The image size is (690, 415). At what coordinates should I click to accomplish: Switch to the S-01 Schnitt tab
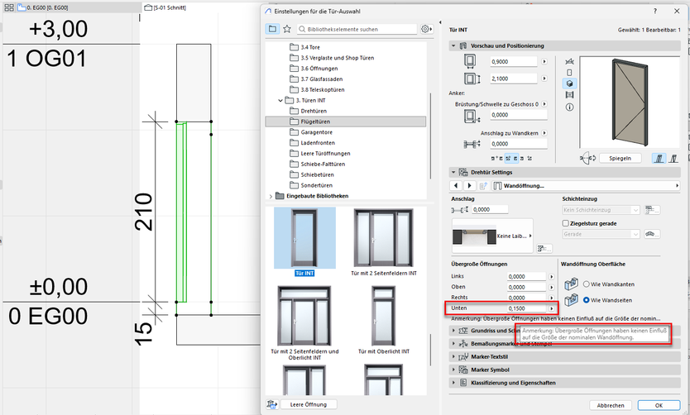[165, 7]
